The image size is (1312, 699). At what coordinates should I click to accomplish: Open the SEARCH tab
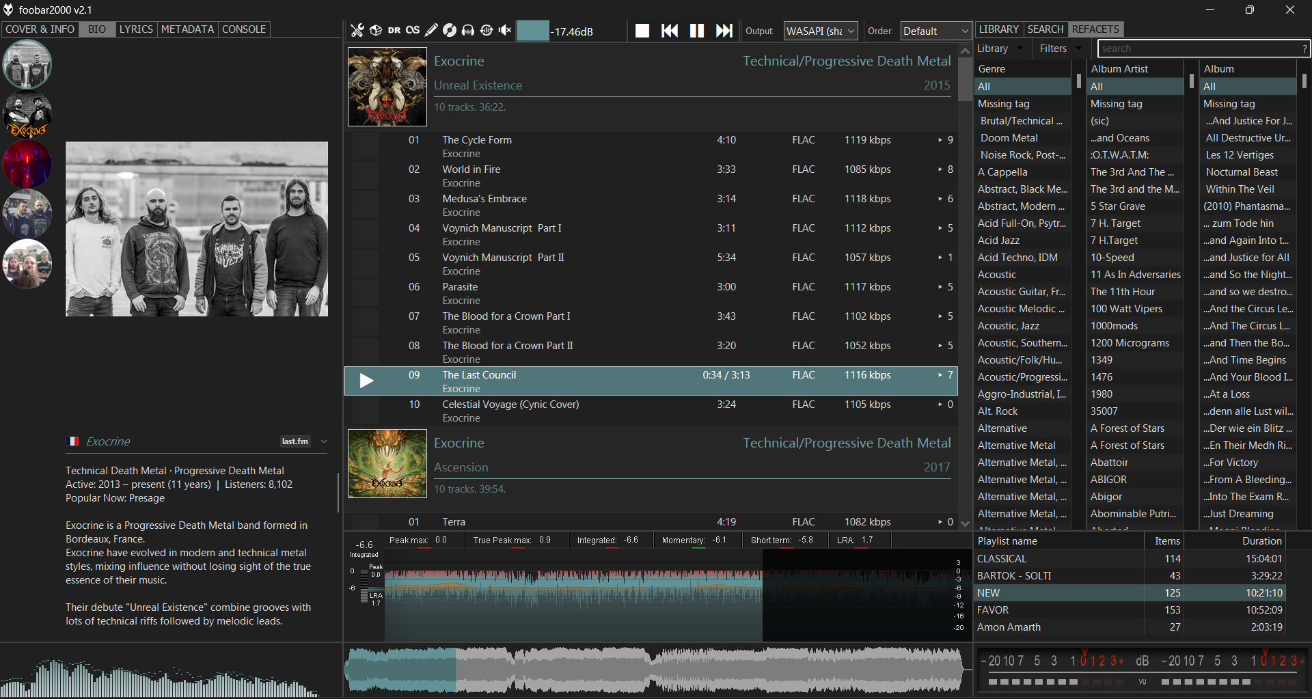tap(1045, 29)
